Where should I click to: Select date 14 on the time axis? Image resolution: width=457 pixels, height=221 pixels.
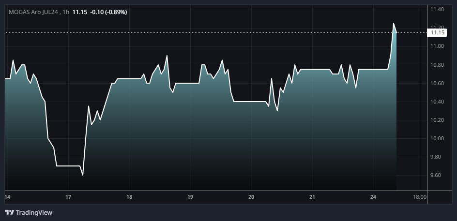[7, 197]
